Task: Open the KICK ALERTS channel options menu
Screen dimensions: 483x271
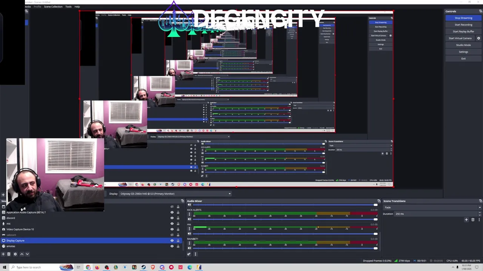Action: point(189,215)
